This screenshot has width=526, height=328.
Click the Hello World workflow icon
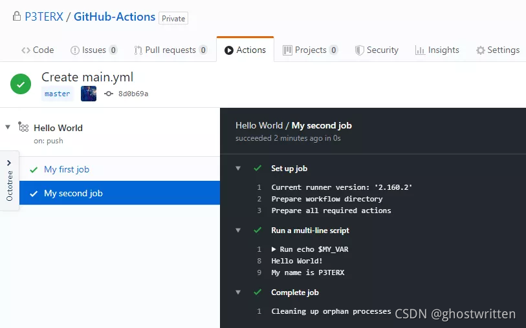(x=23, y=127)
